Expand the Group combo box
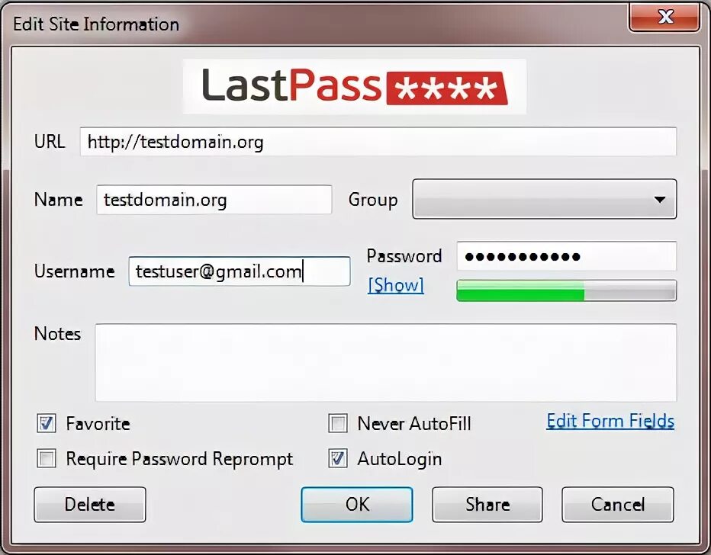The width and height of the screenshot is (711, 555). [x=544, y=199]
